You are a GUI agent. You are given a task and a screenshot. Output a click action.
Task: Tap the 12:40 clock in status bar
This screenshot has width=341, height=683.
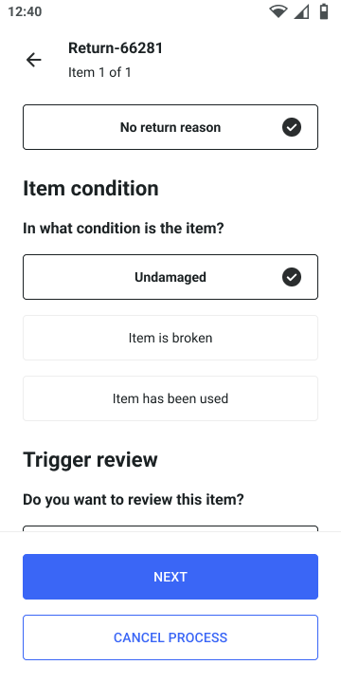(x=25, y=11)
